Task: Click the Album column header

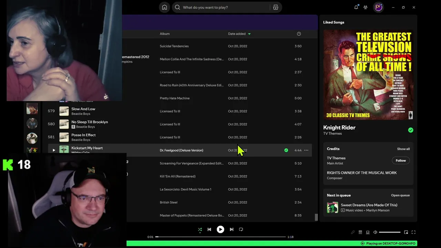Action: click(165, 34)
